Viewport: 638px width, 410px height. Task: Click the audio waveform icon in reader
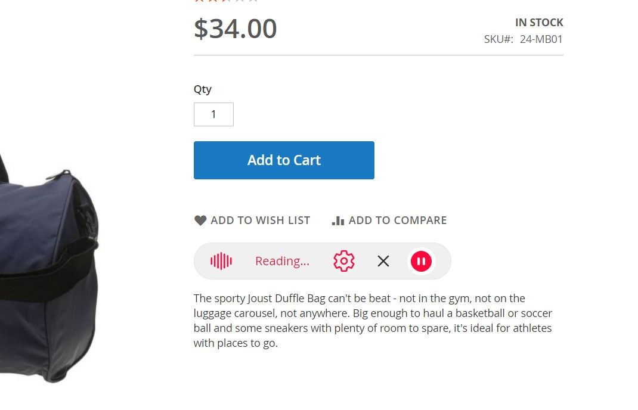click(221, 261)
